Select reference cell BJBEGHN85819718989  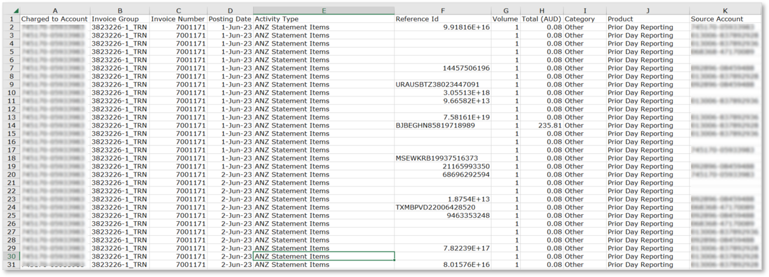(443, 126)
